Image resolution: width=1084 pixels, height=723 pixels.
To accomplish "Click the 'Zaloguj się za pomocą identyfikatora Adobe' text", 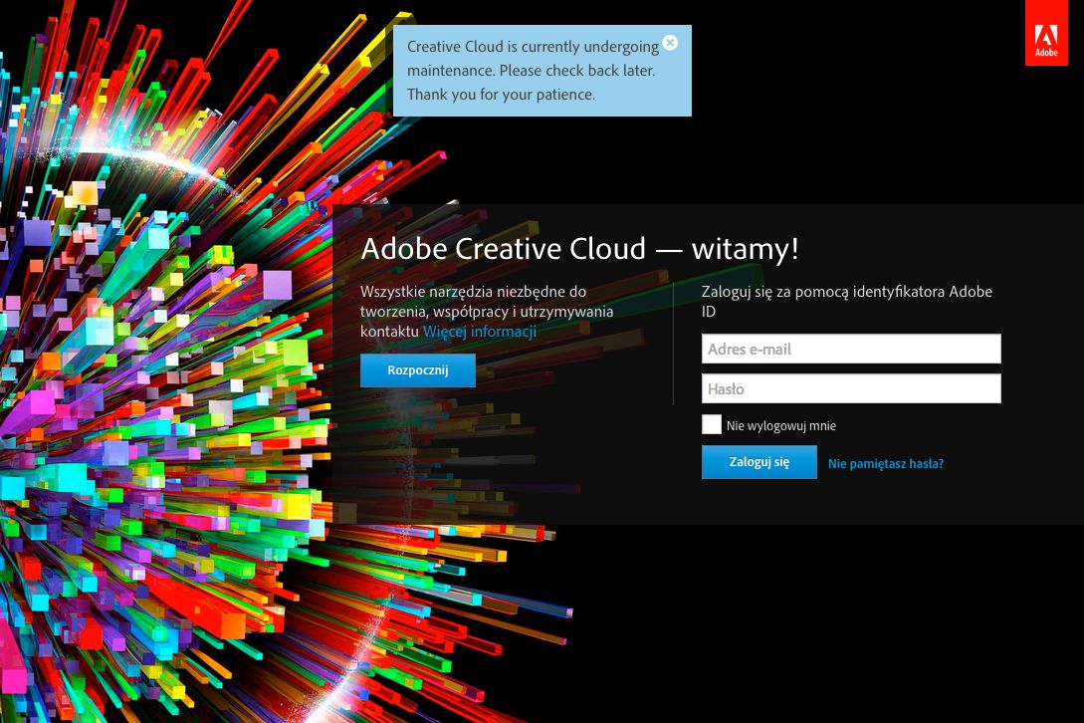I will tap(847, 291).
